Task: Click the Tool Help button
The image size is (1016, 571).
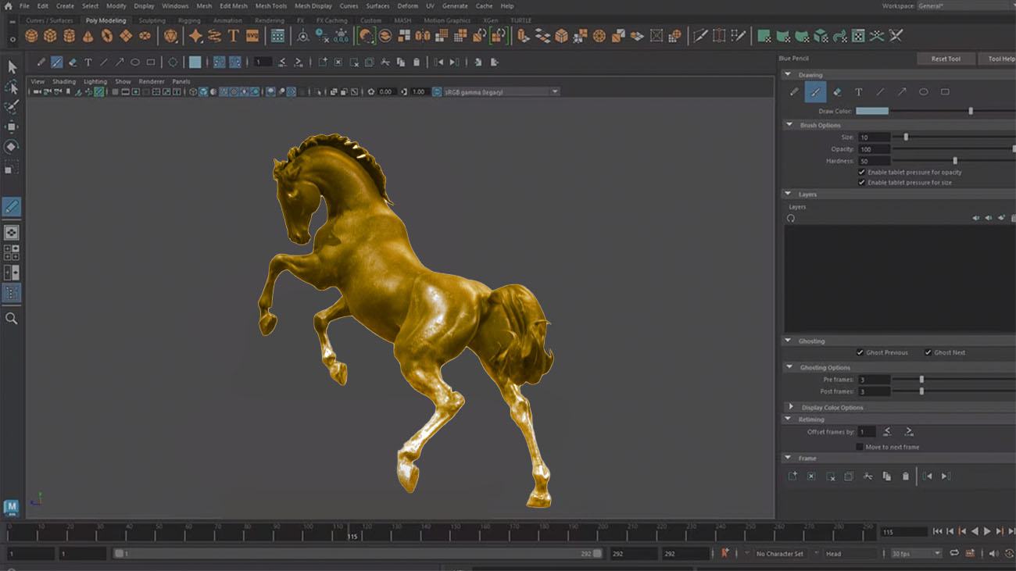Action: pyautogui.click(x=1002, y=58)
